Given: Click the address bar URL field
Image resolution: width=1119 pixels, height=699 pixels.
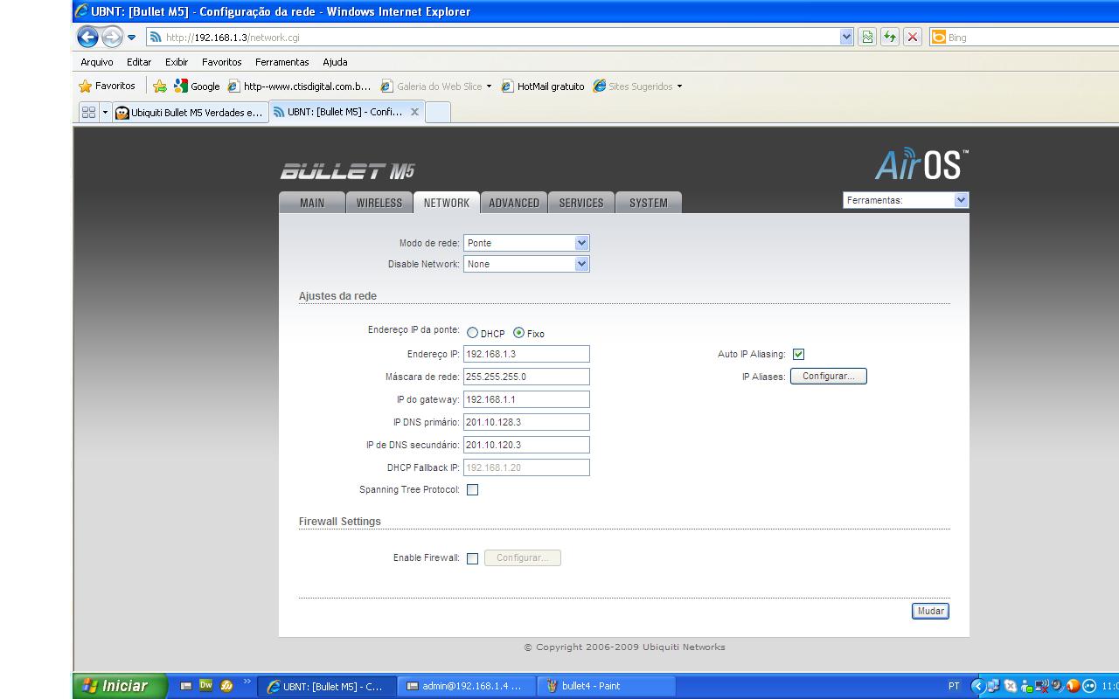Looking at the screenshot, I should pos(494,38).
